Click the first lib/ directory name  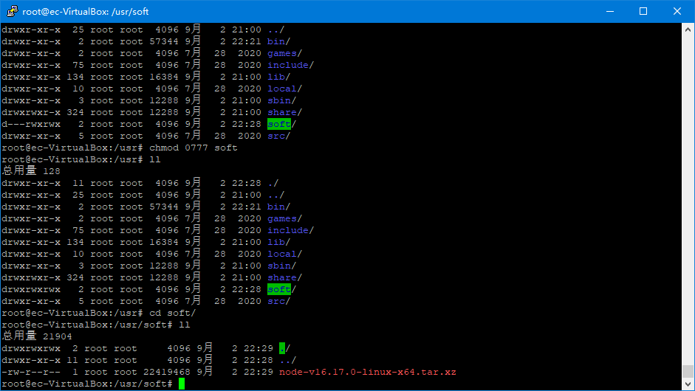click(x=278, y=77)
